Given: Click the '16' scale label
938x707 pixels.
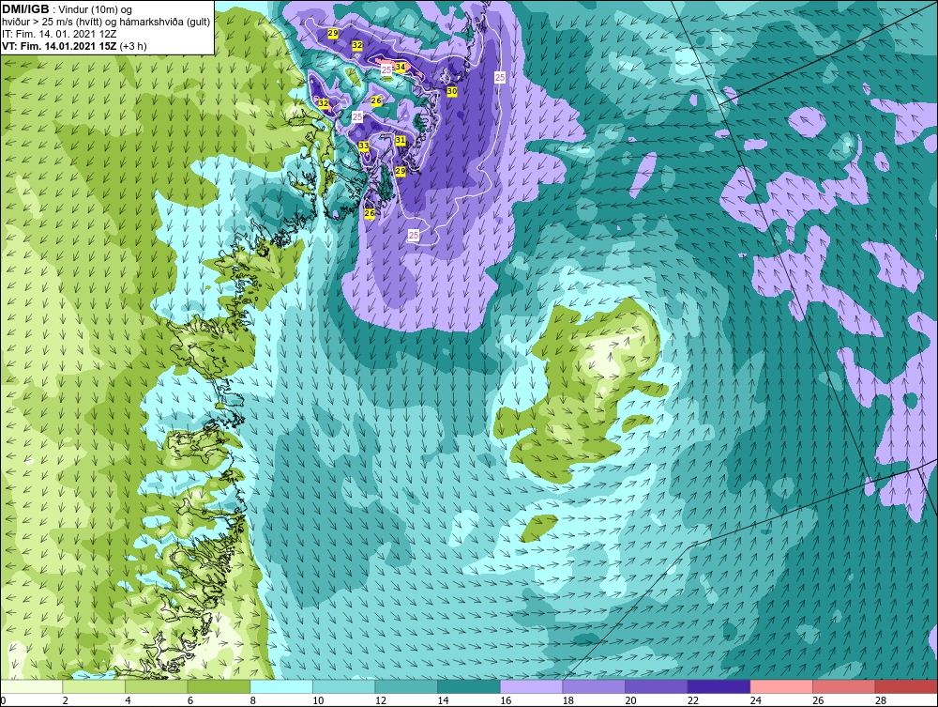Looking at the screenshot, I should pyautogui.click(x=506, y=700).
